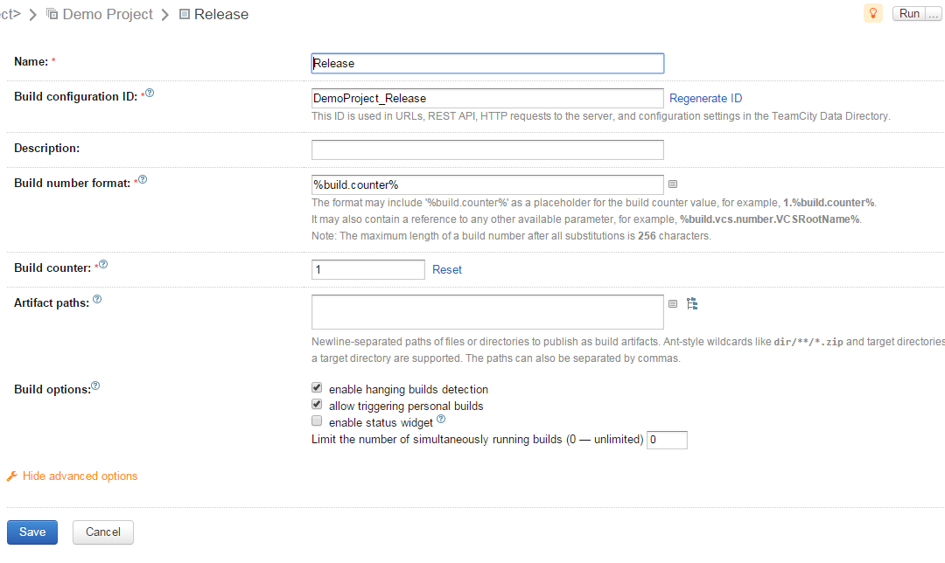The height and width of the screenshot is (563, 945).
Task: Open the Build options help icon
Action: click(95, 386)
